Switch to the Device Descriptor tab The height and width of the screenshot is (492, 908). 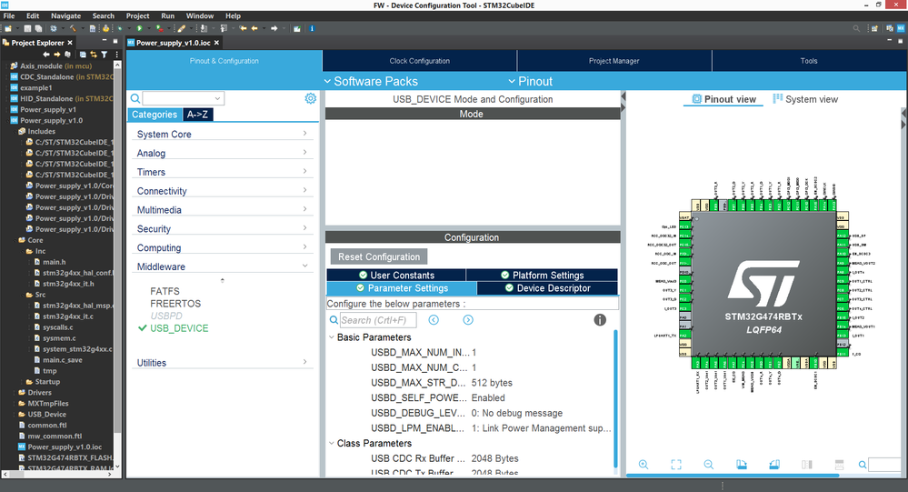(x=548, y=288)
